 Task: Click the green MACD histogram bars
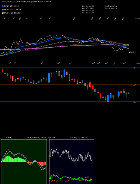click(13, 159)
